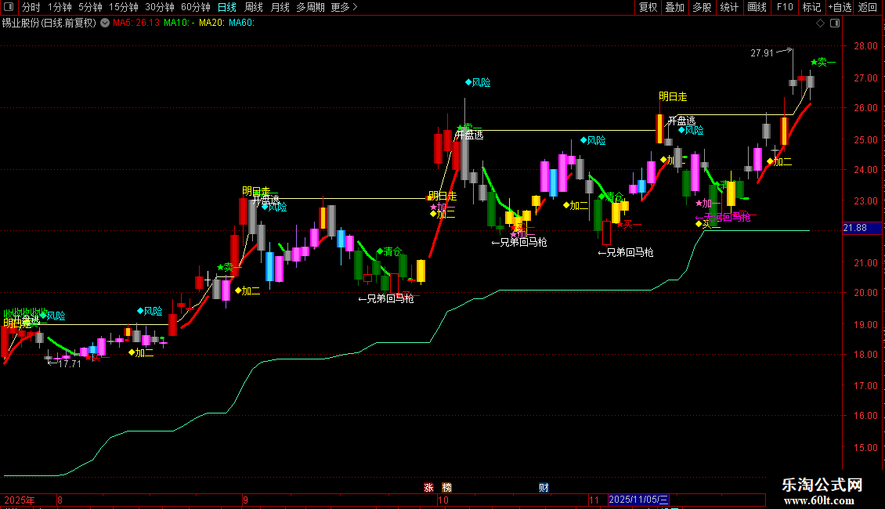Open the 多股 multi-stock view
The width and height of the screenshot is (885, 509).
click(703, 7)
